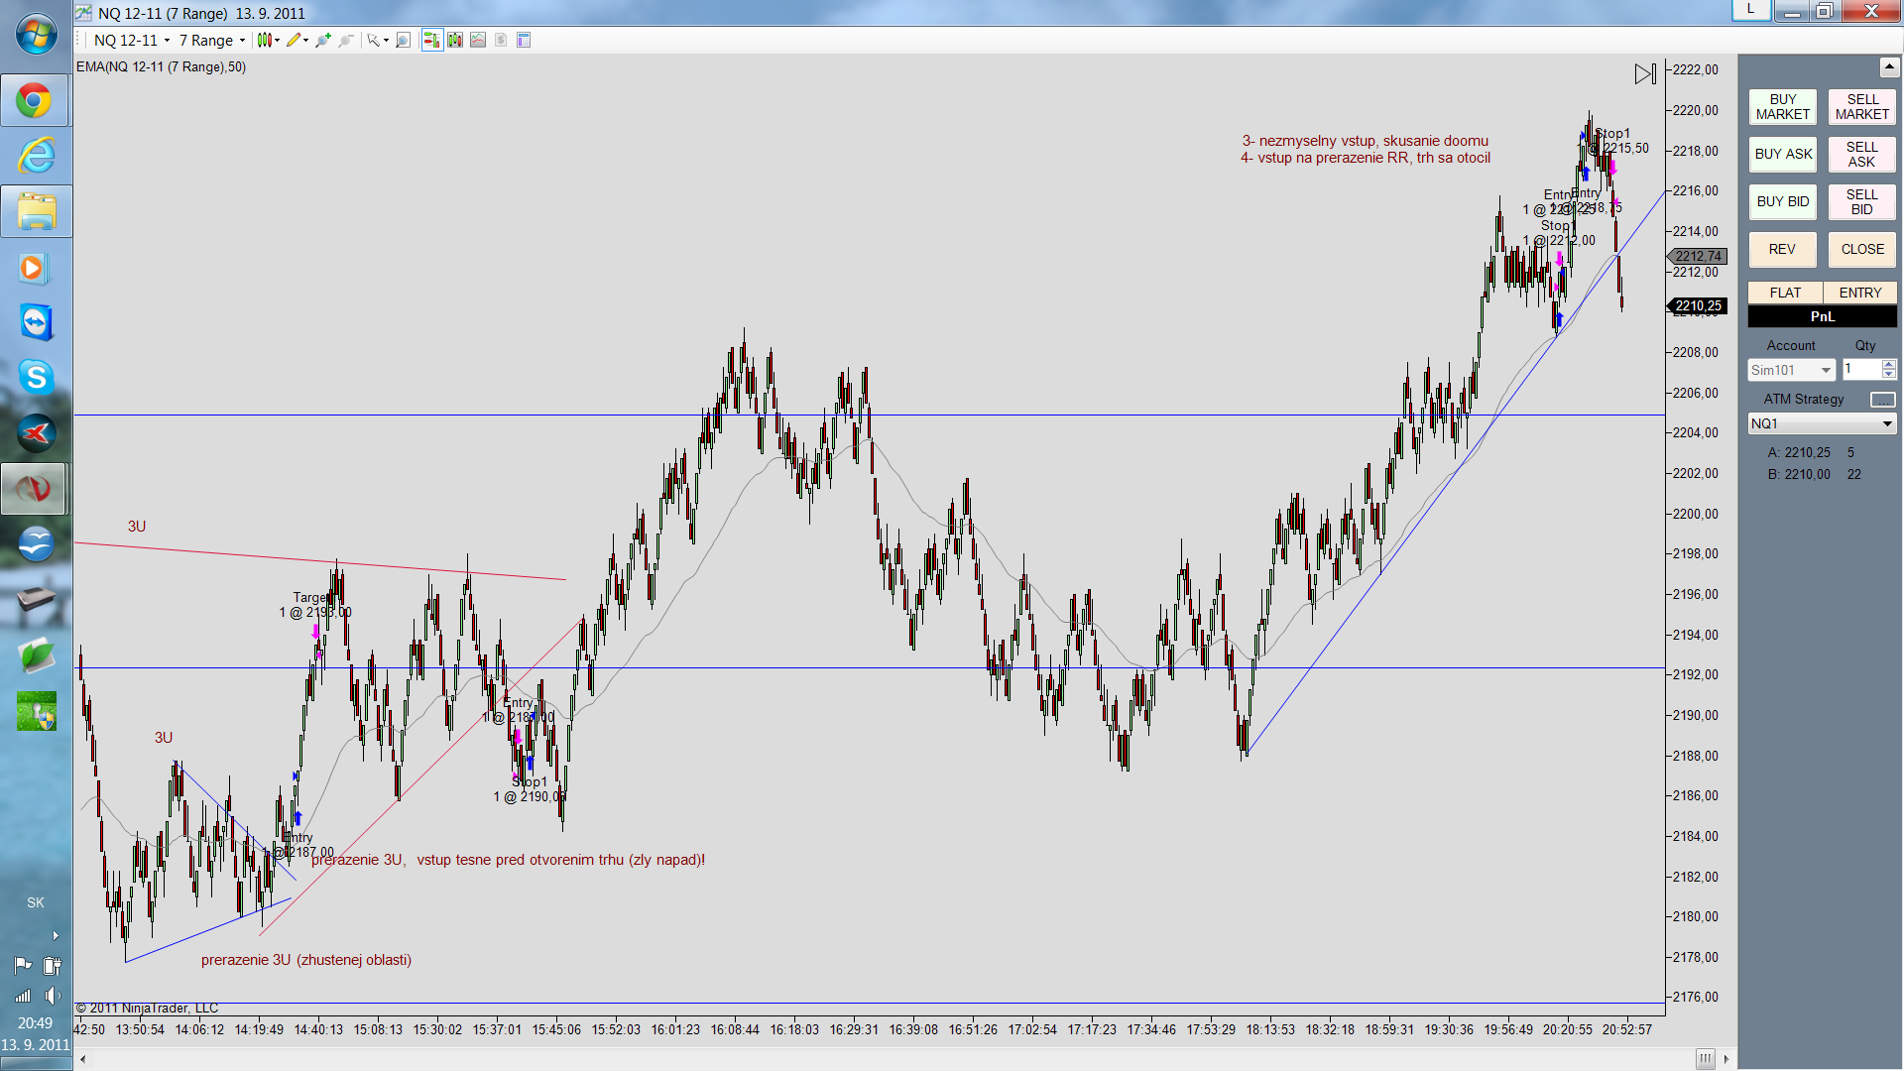Increase the order quantity using the stepper
The image size is (1904, 1071).
1888,364
